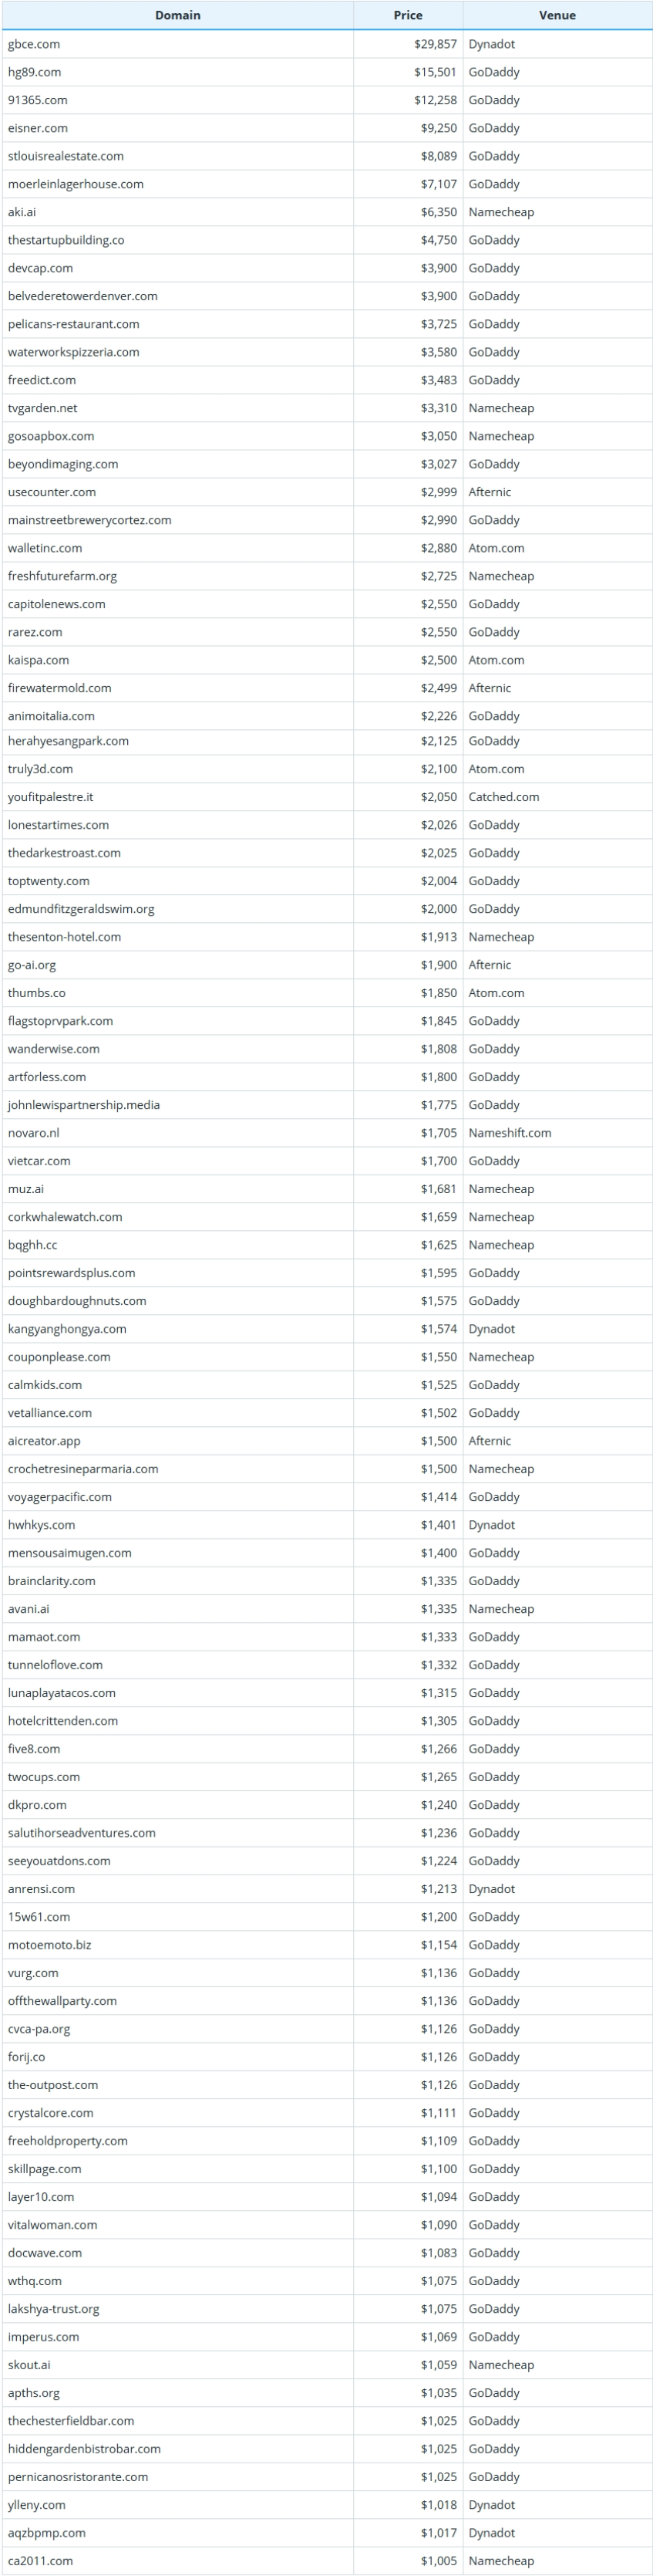653x2576 pixels.
Task: Select the tvgarden.net domain row
Action: 327,408
